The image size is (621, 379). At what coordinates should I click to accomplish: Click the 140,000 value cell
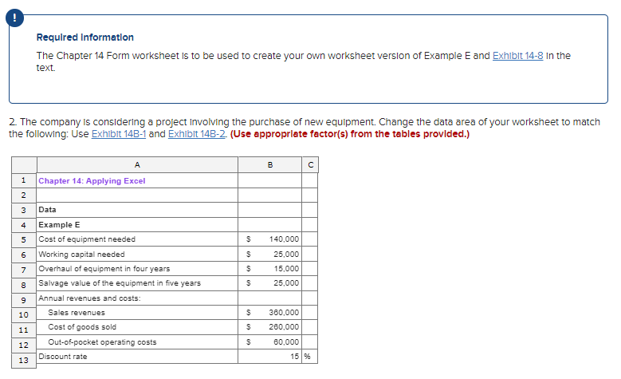click(x=269, y=239)
